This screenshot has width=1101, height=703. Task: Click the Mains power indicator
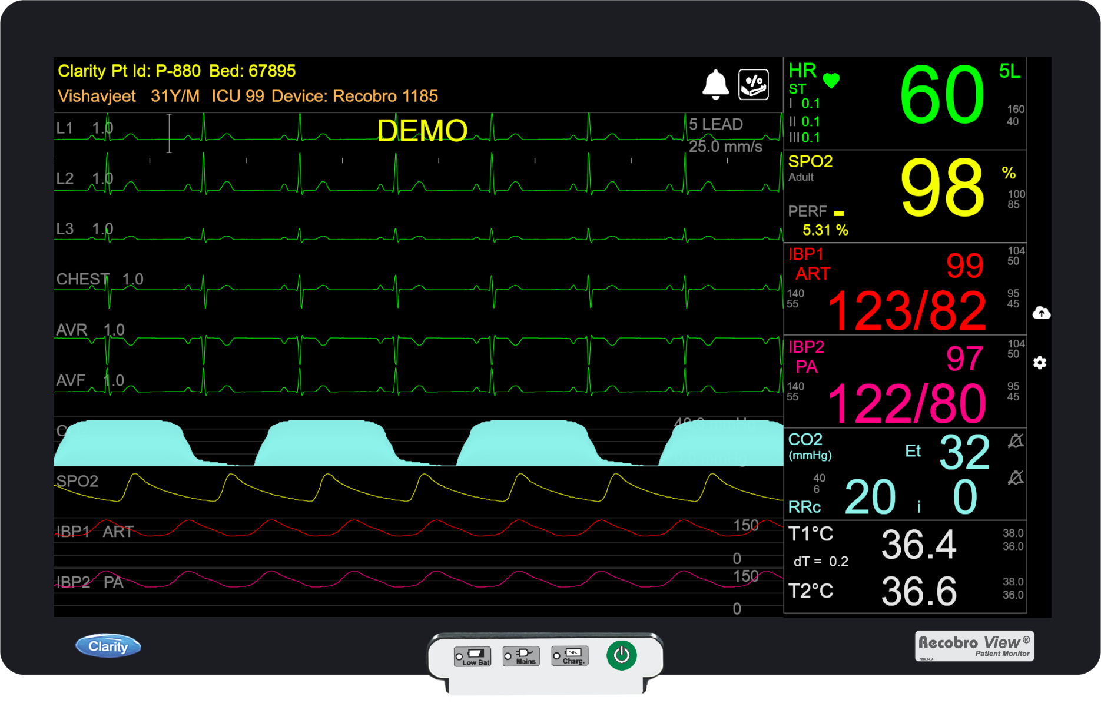click(x=521, y=656)
